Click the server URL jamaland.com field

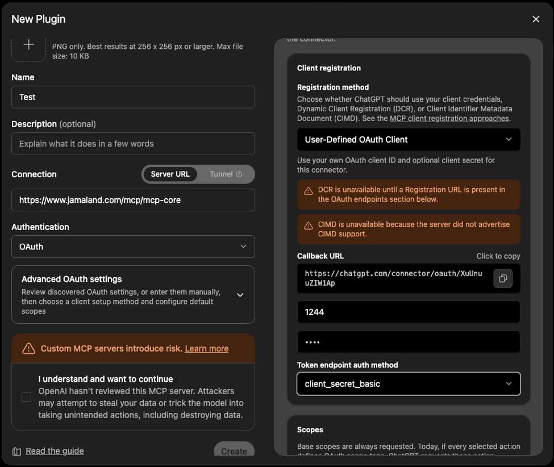(133, 200)
